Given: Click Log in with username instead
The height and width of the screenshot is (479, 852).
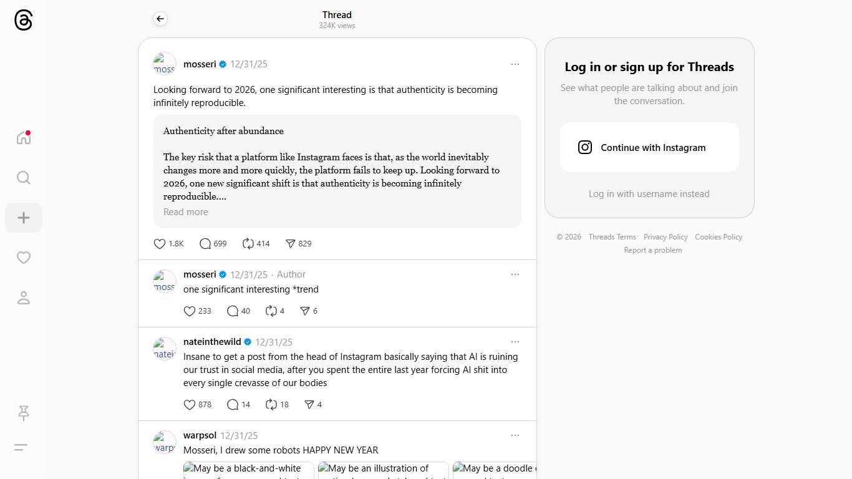Looking at the screenshot, I should tap(649, 194).
